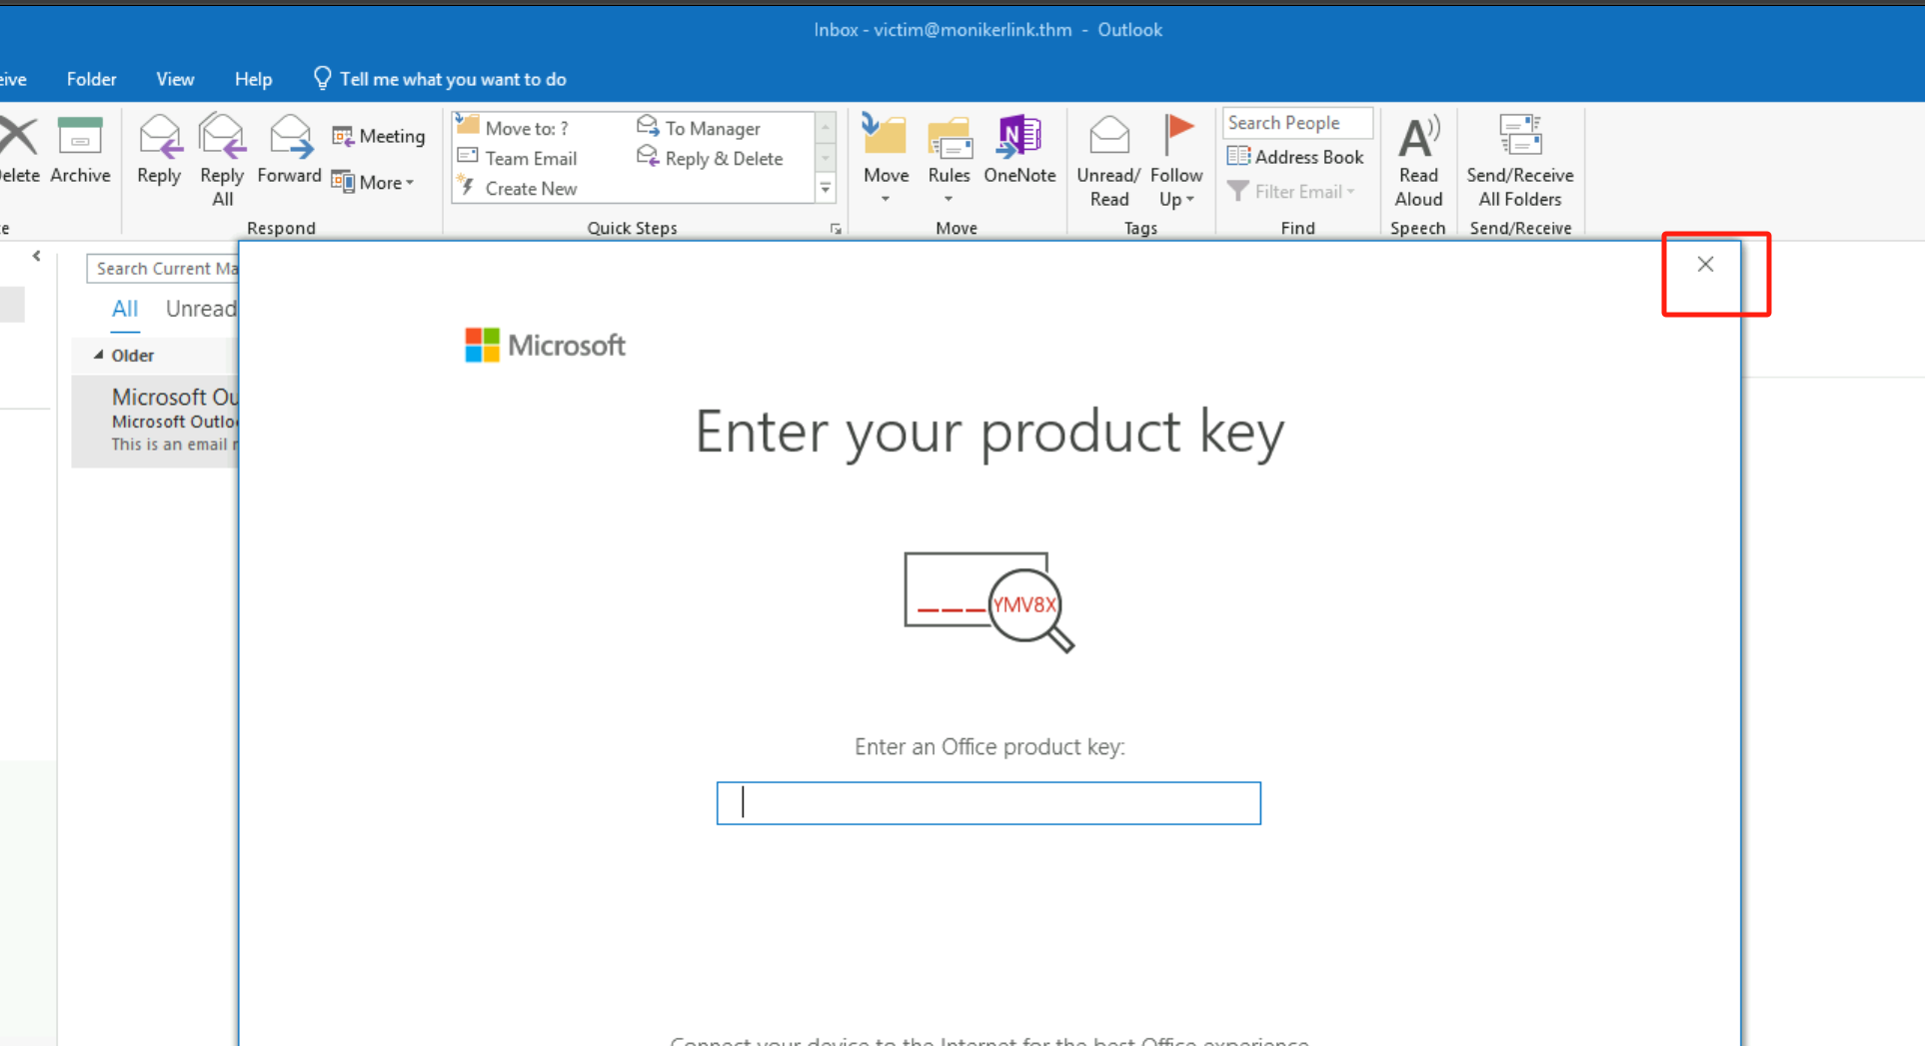Open the Address Book
The width and height of the screenshot is (1925, 1046).
(1295, 157)
